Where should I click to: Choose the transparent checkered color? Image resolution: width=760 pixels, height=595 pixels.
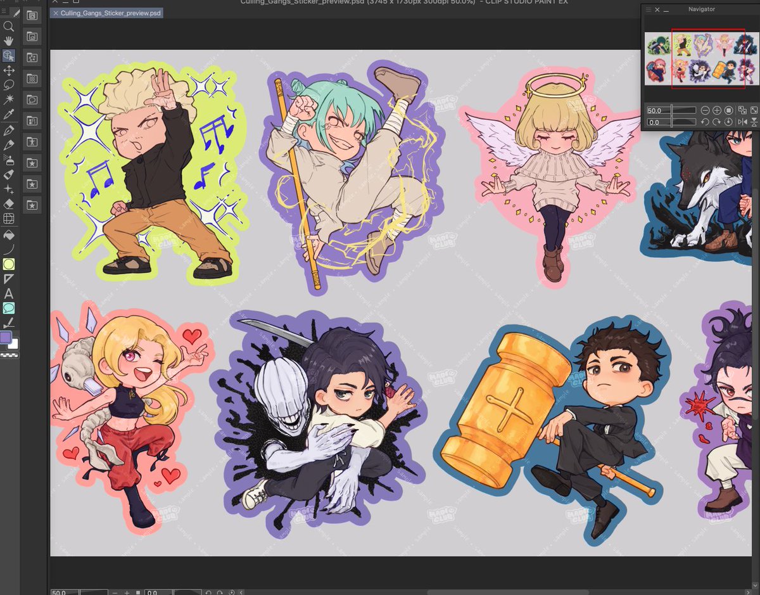click(x=9, y=355)
